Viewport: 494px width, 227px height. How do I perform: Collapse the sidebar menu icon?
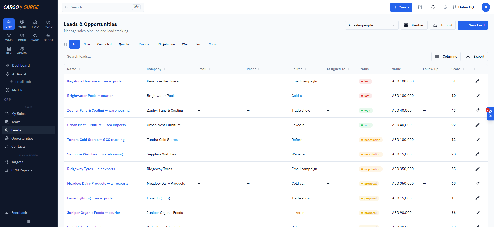coord(29,221)
